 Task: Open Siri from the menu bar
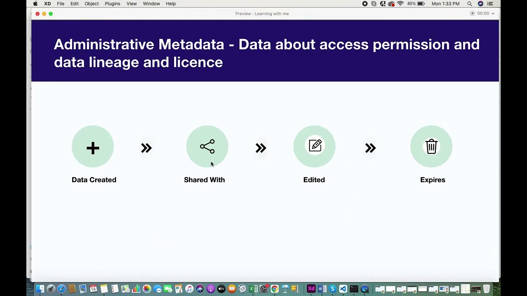tap(480, 4)
